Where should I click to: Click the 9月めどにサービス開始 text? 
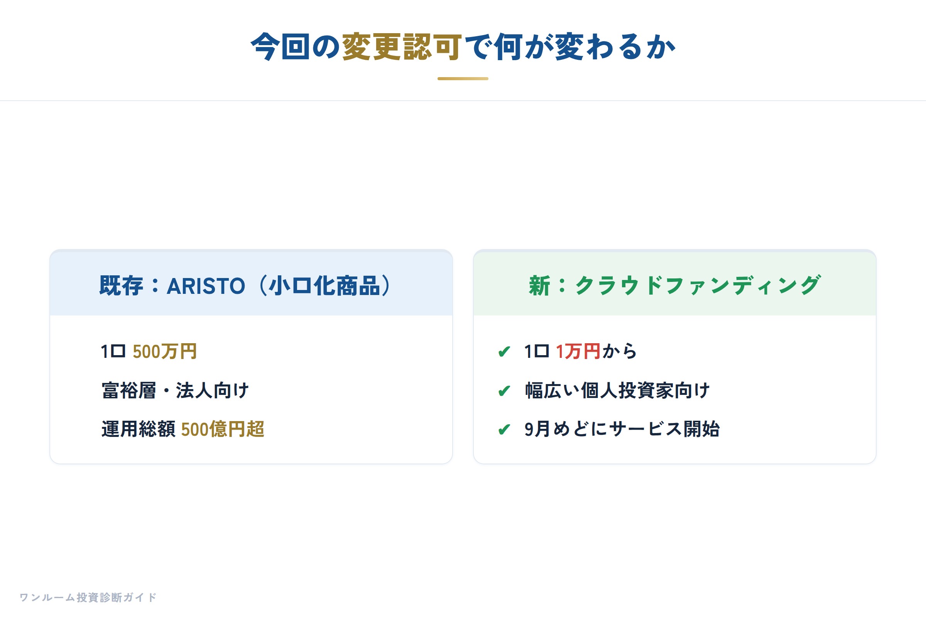click(x=622, y=429)
